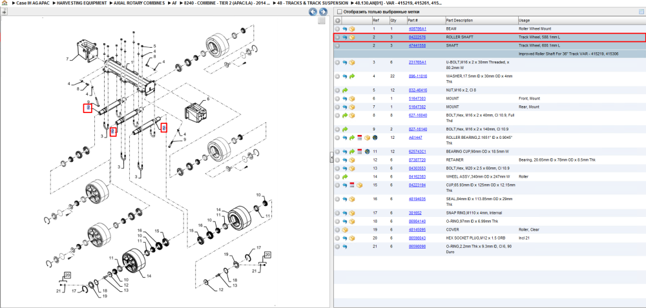
Task: Click red list icon in CUP row
Action: pyautogui.click(x=352, y=185)
